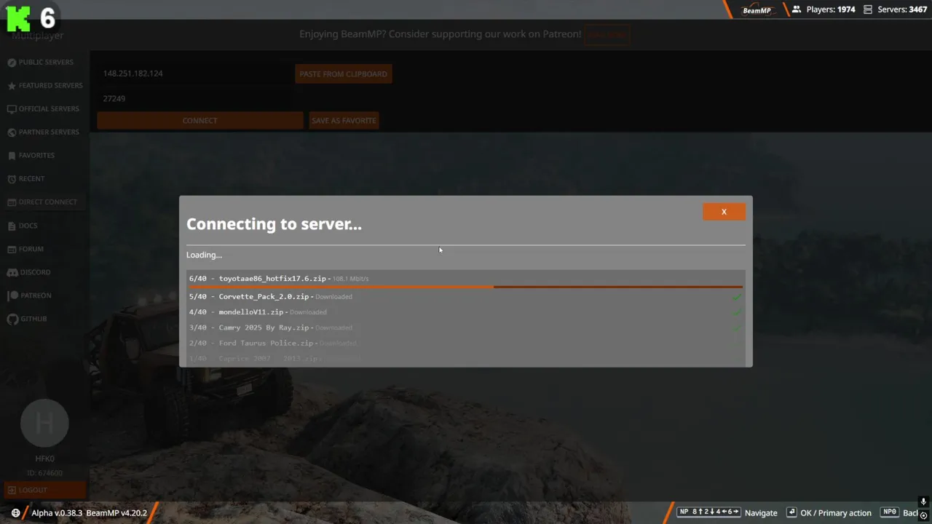This screenshot has height=524, width=932.
Task: Click 108.1 Mbit/s speed text
Action: tap(350, 279)
